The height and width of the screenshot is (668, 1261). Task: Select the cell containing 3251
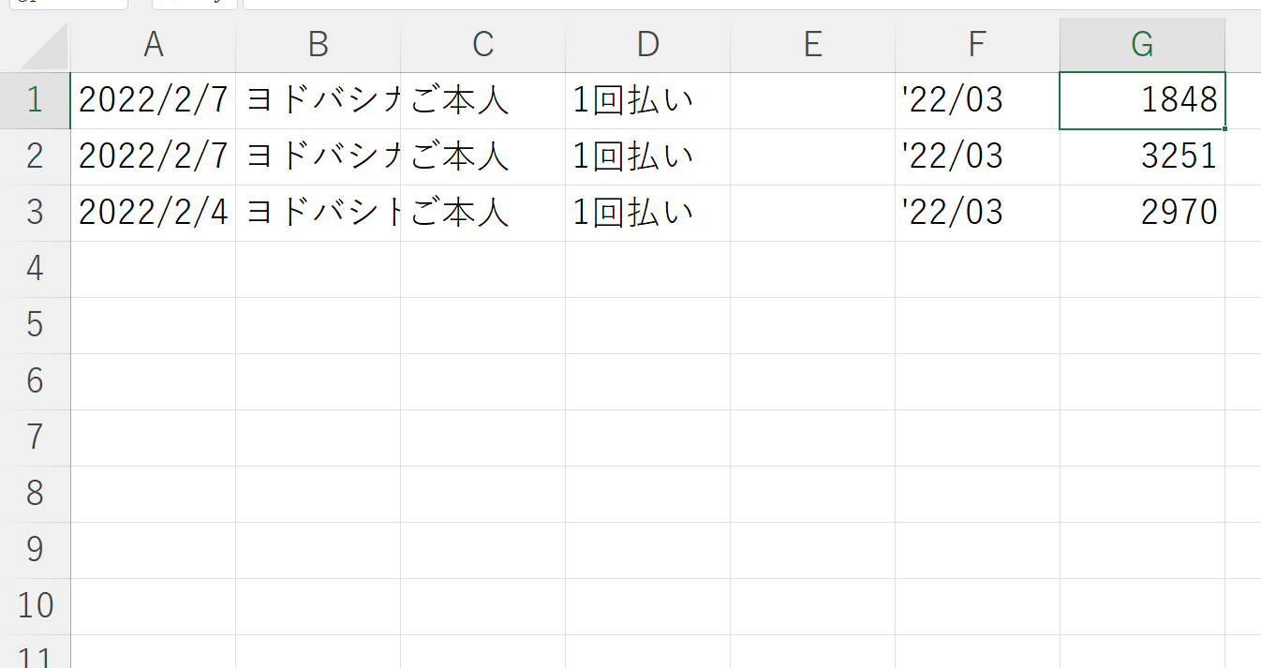click(x=1142, y=156)
